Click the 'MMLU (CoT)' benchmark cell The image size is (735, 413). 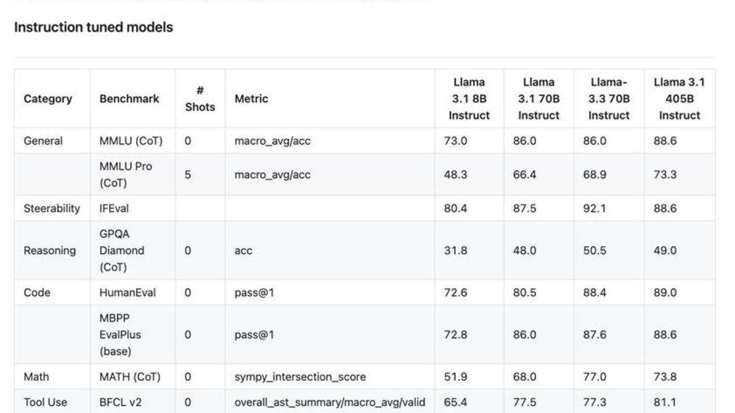131,141
